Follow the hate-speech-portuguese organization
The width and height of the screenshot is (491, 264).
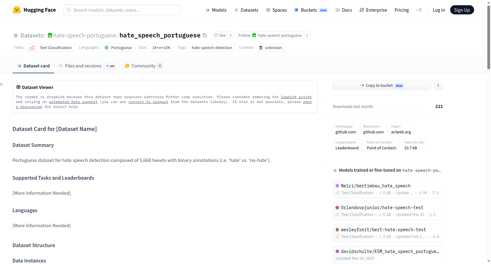pos(270,35)
